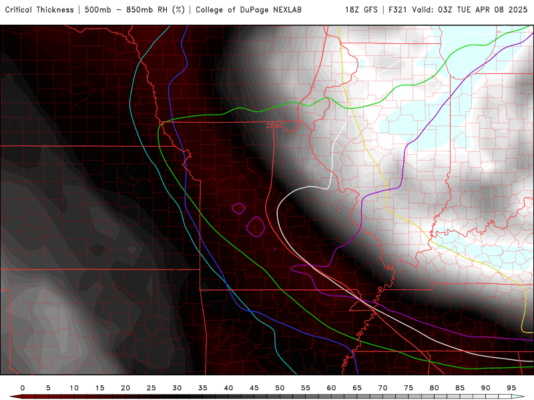Click the colorbar value "40"

click(228, 388)
